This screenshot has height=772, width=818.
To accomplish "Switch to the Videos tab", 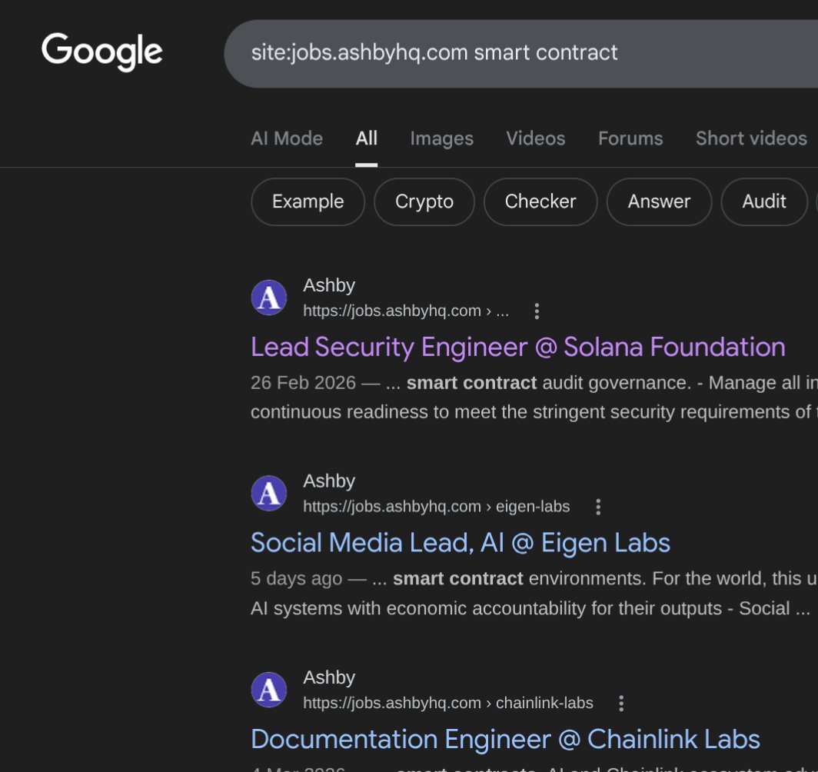I will (x=535, y=138).
